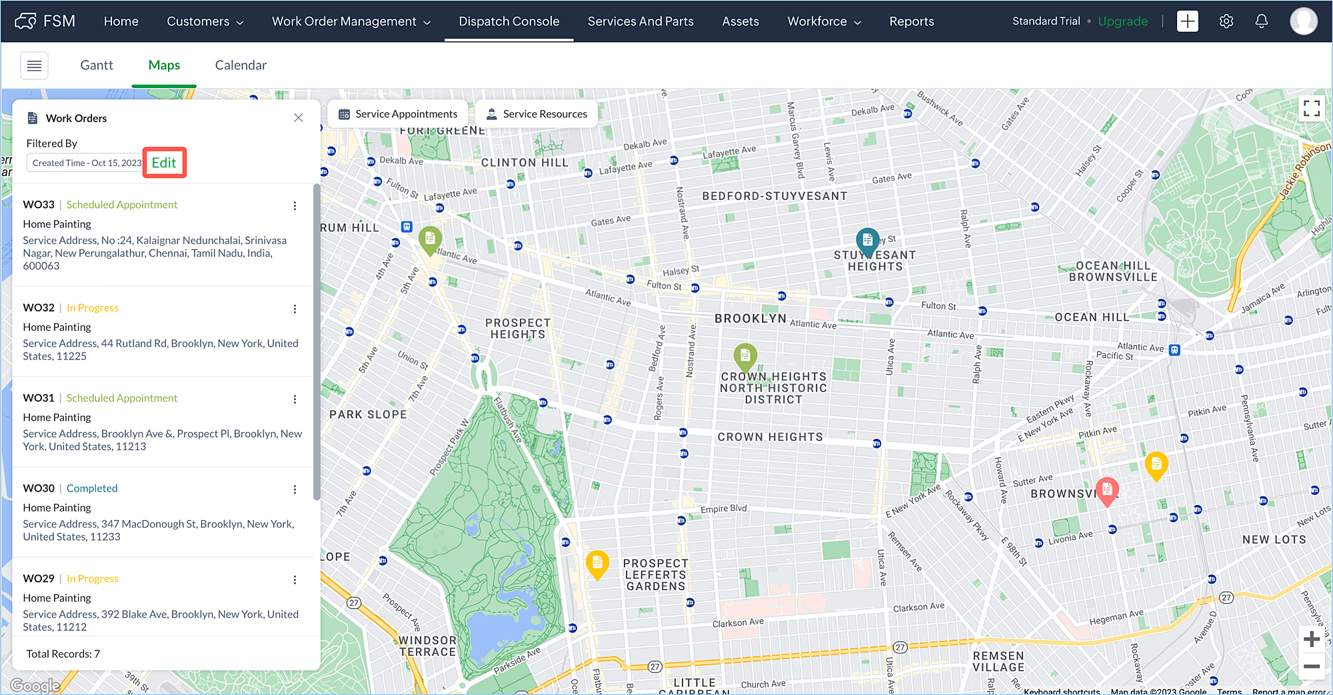1333x695 pixels.
Task: Open the Dispatch Console
Action: [x=509, y=21]
